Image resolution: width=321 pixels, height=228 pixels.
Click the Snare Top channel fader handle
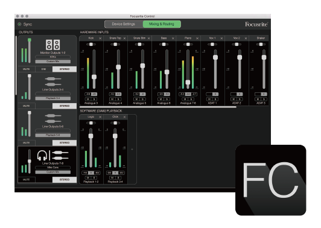pos(118,67)
